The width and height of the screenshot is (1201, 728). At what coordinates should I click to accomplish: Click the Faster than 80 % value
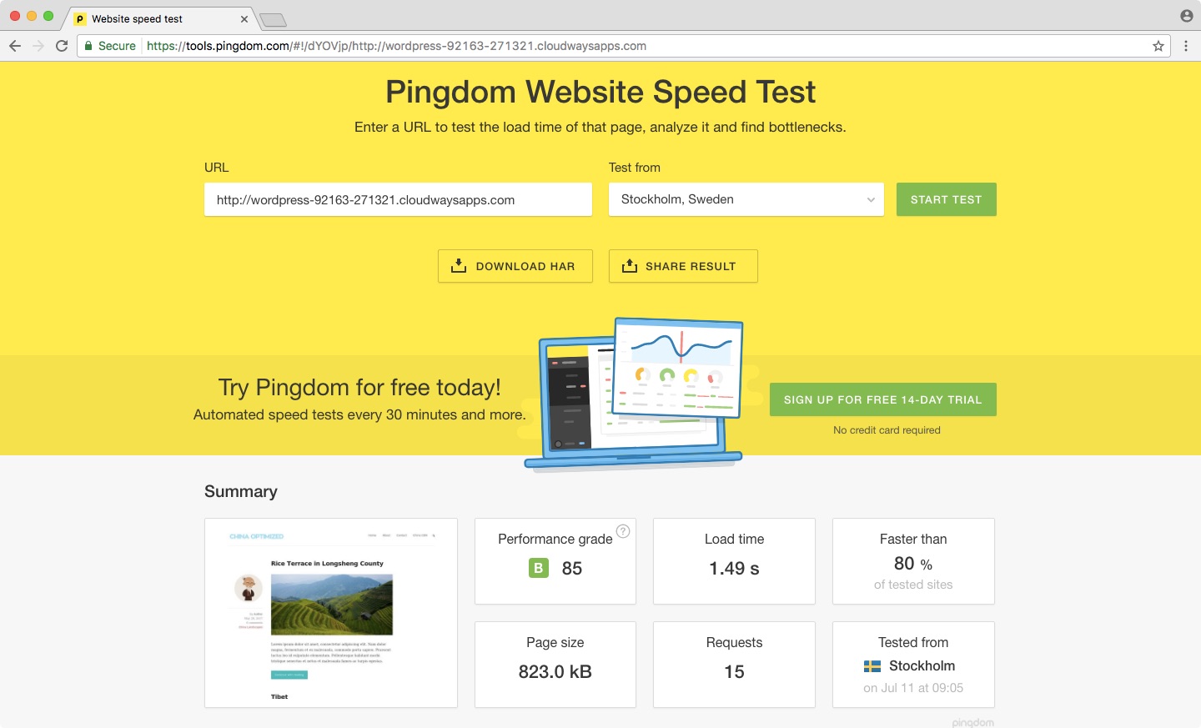click(913, 565)
